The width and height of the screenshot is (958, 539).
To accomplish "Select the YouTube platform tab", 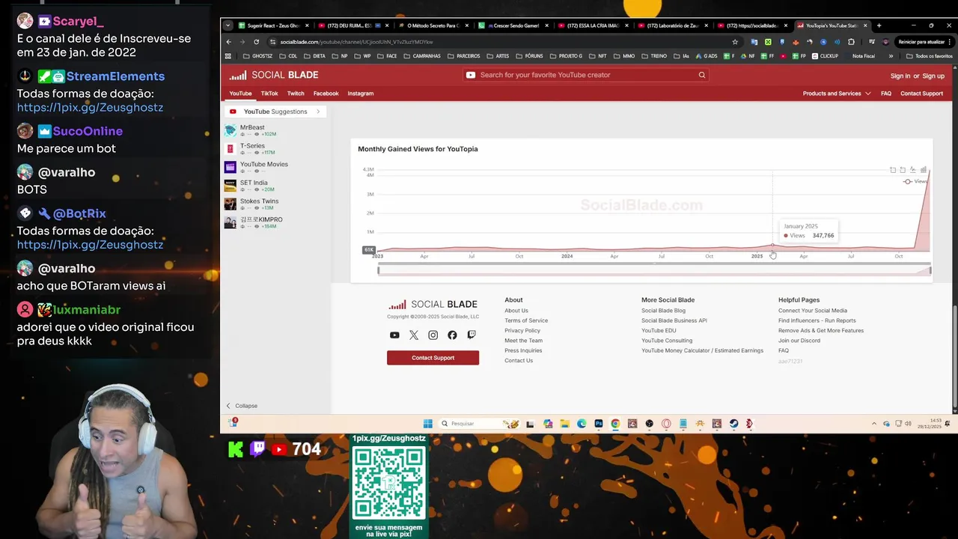I will [x=240, y=94].
